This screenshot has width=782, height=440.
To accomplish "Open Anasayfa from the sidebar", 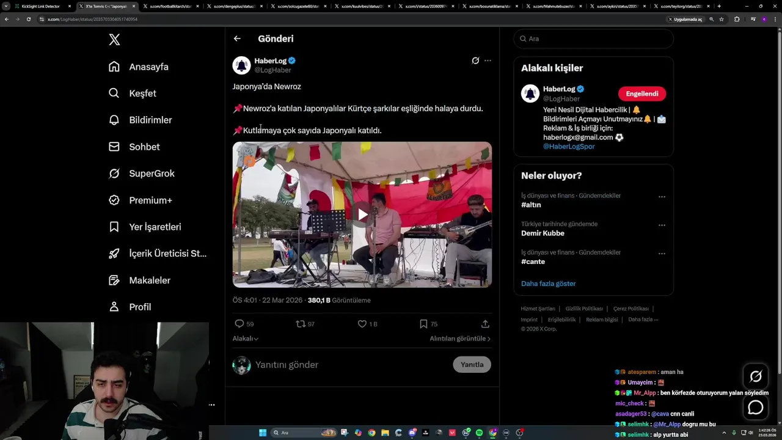I will pyautogui.click(x=139, y=67).
